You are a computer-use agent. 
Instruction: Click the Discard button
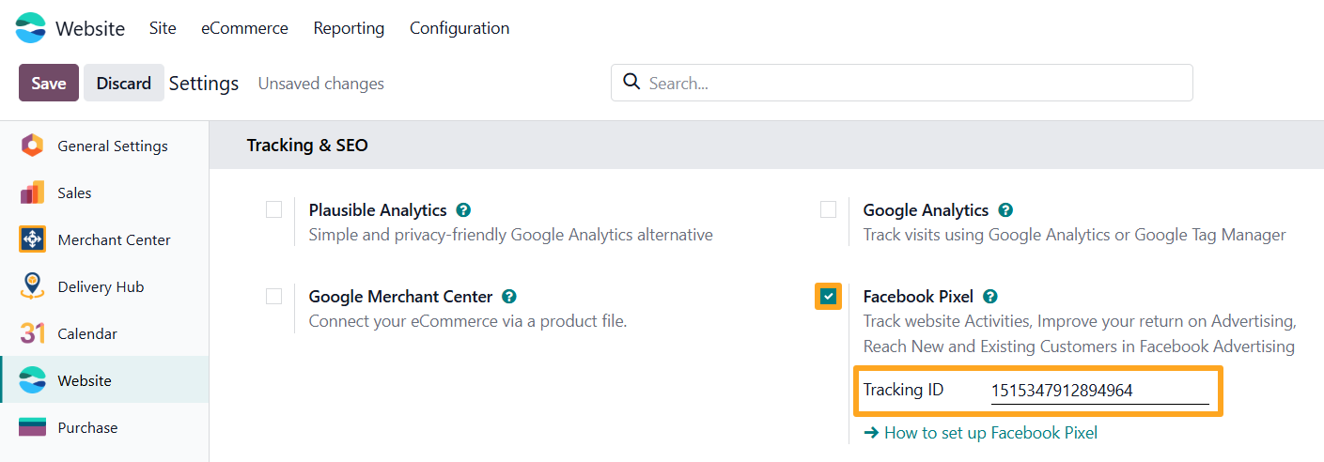click(124, 83)
